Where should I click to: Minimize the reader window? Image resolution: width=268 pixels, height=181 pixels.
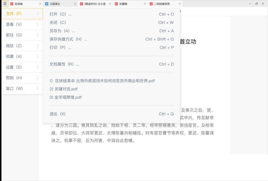[250, 4]
